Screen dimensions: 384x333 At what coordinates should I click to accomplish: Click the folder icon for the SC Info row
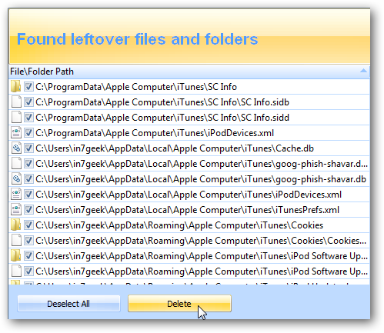point(16,87)
